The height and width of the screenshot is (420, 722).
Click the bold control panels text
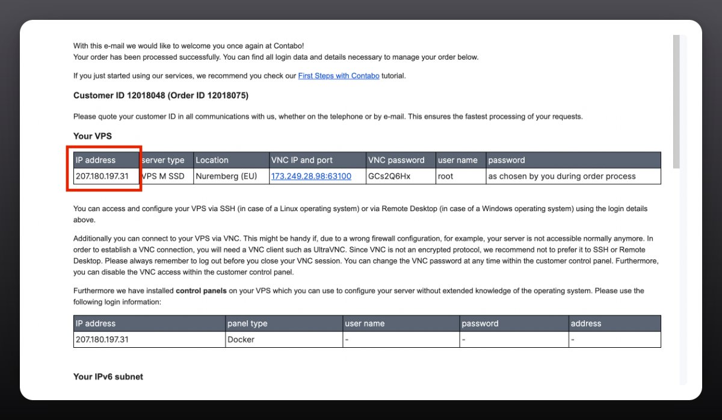[x=201, y=291]
